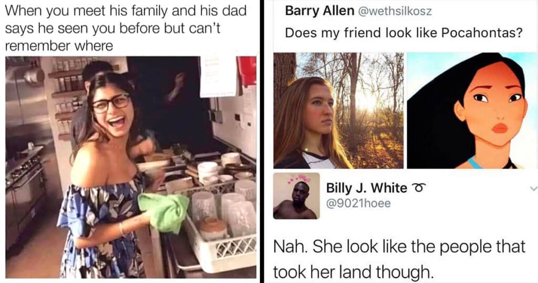
Task: Open the chevron menu on Billy's tweet
Action: (533, 188)
